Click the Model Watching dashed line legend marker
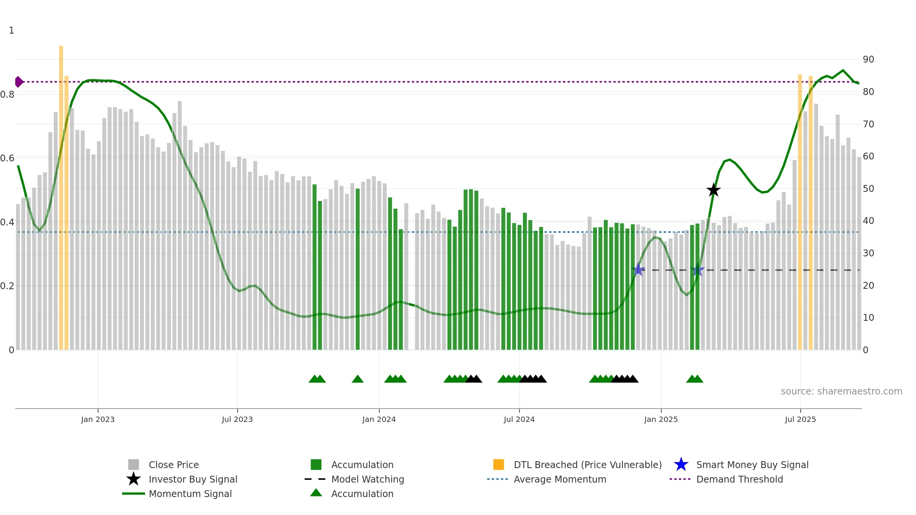Viewport: 916px width, 515px height. [x=315, y=479]
